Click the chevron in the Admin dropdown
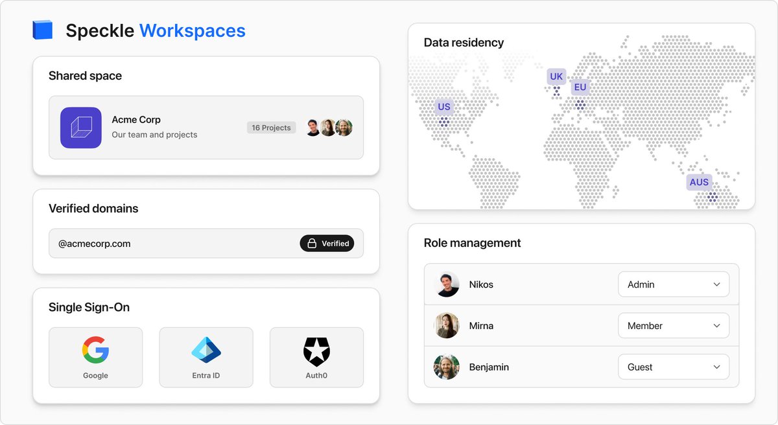The height and width of the screenshot is (425, 778). (716, 284)
